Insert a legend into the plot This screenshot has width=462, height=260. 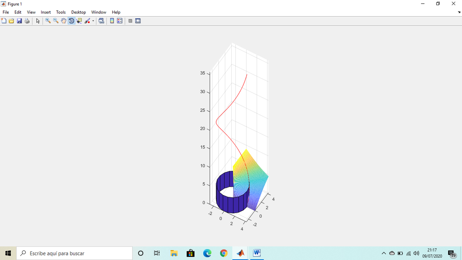(119, 21)
